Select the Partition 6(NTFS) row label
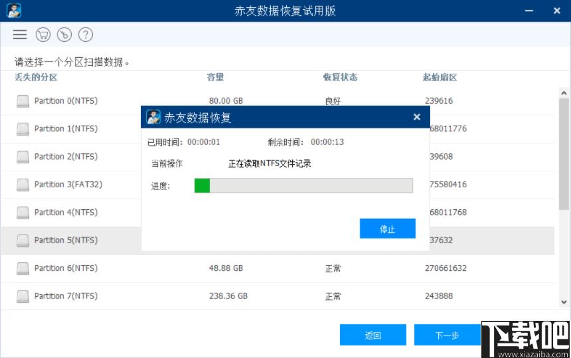The width and height of the screenshot is (571, 358). (x=66, y=268)
